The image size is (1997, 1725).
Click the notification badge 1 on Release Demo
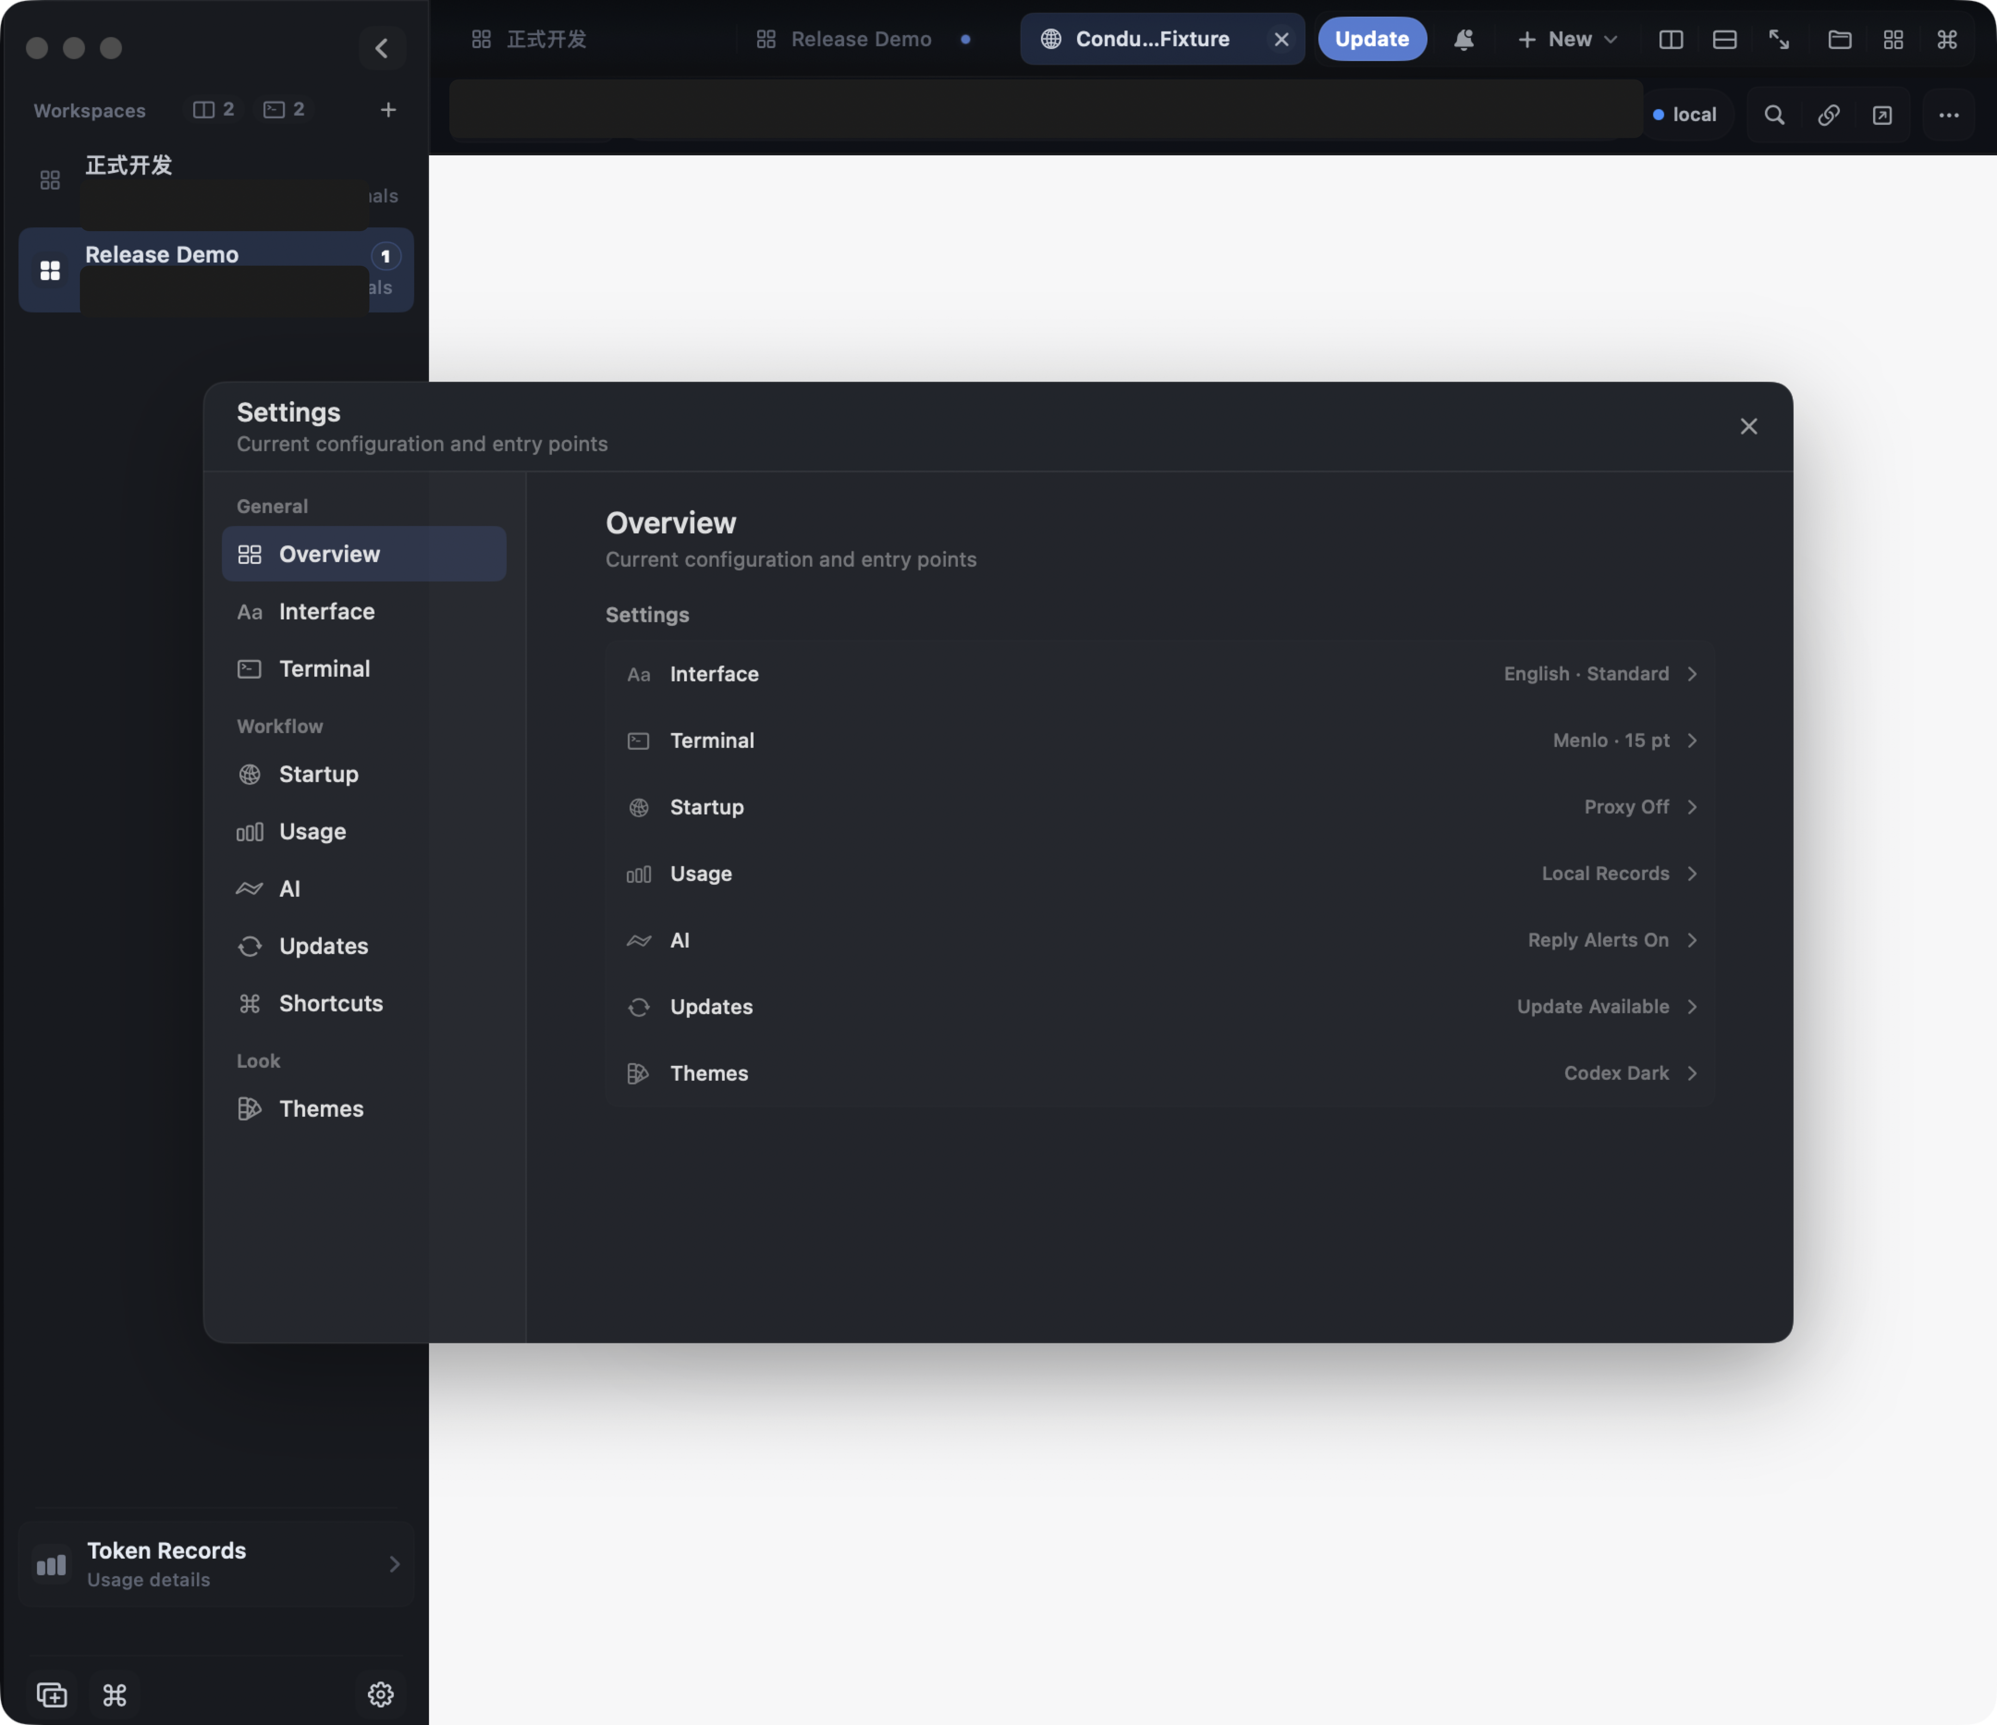pyautogui.click(x=386, y=257)
